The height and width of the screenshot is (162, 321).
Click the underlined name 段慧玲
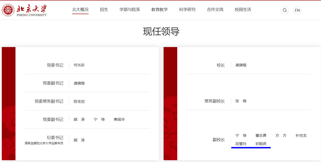tap(241, 144)
